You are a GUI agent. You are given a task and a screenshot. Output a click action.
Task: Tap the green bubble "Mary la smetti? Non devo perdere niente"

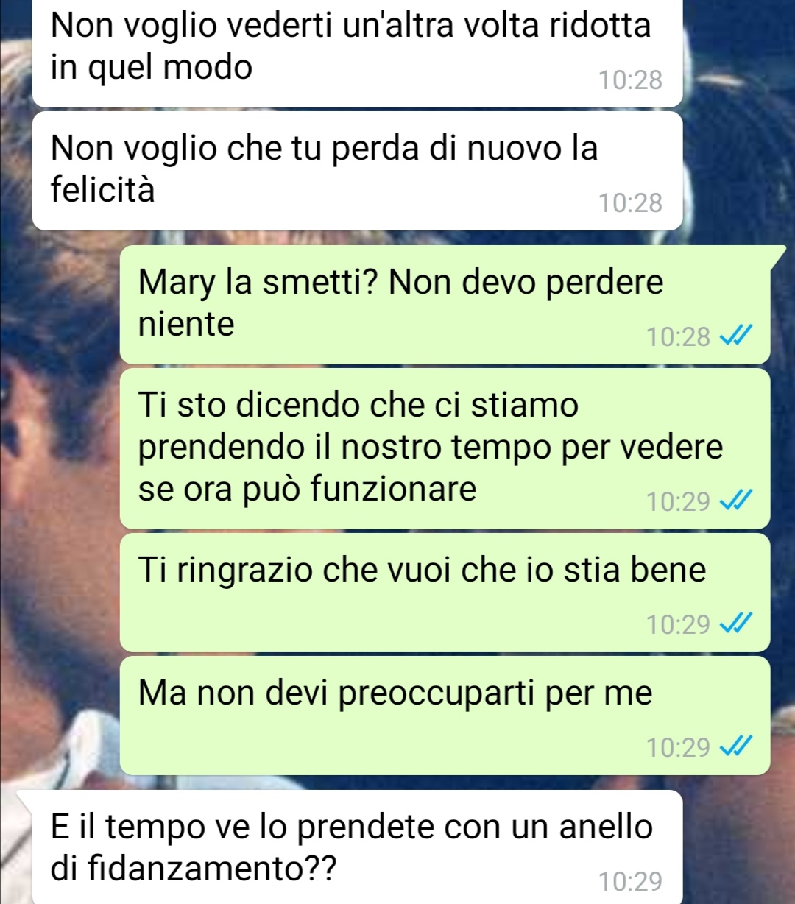(445, 305)
